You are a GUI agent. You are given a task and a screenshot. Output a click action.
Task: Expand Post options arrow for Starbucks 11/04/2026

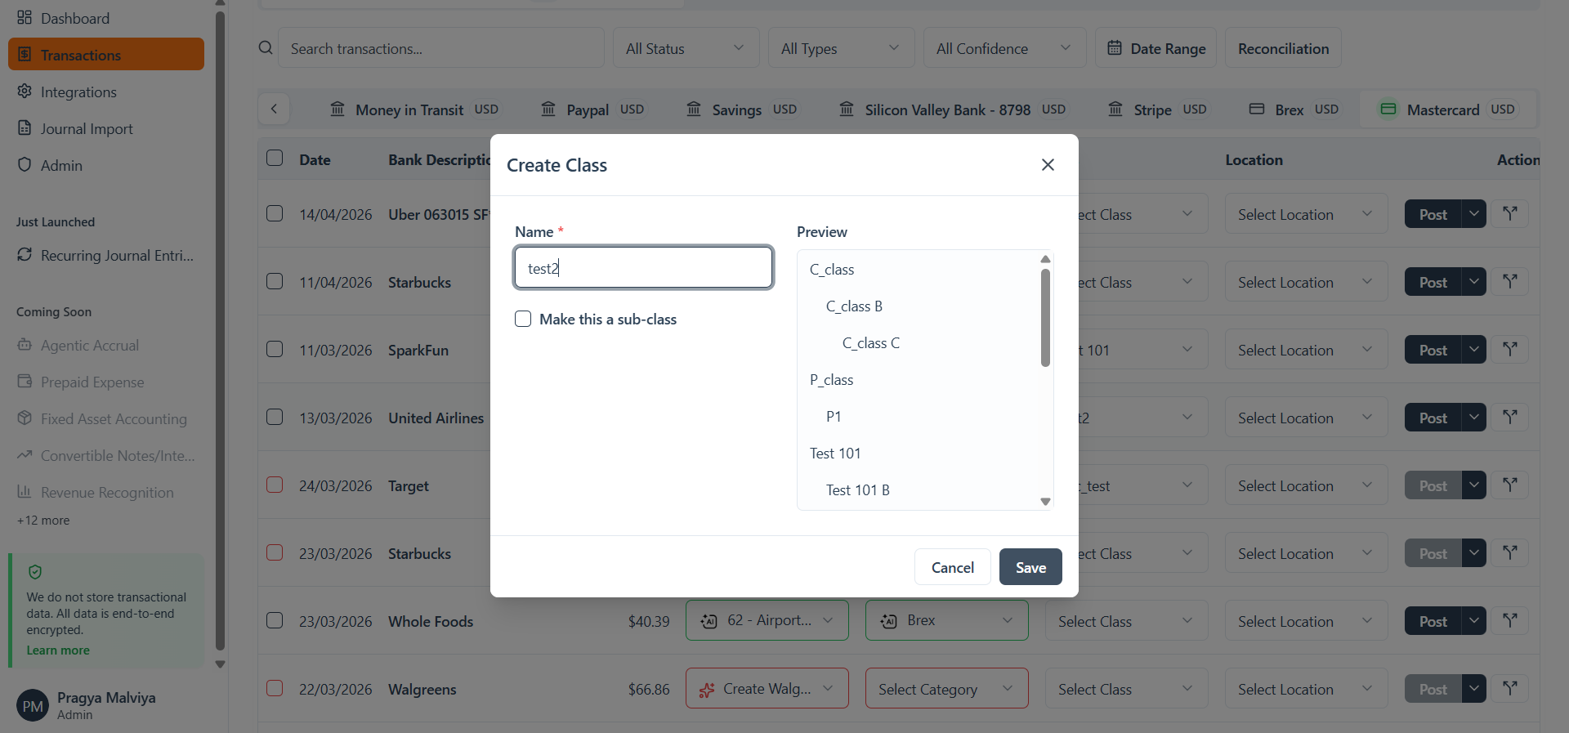click(1473, 282)
